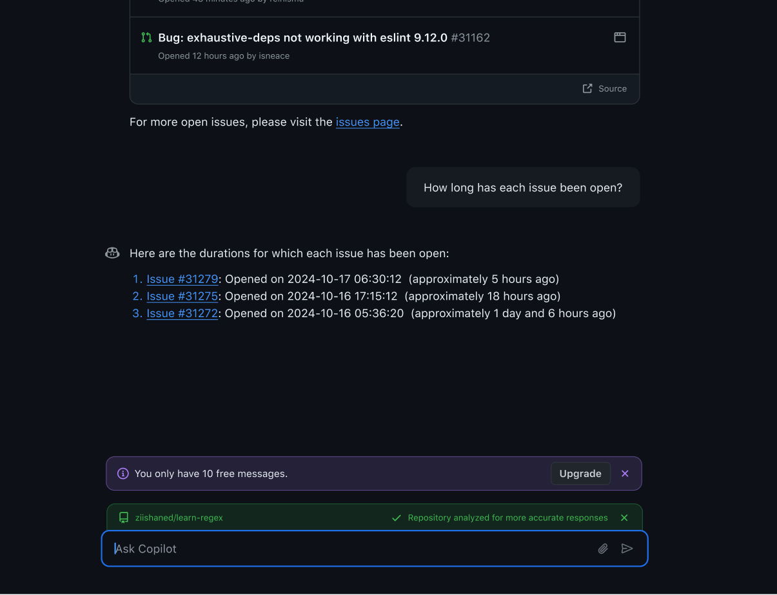Open the Issue #31275 link
This screenshot has width=777, height=595.
tap(182, 297)
